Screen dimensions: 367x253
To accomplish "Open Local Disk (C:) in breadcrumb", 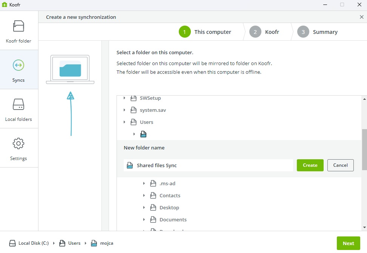I will click(x=34, y=243).
